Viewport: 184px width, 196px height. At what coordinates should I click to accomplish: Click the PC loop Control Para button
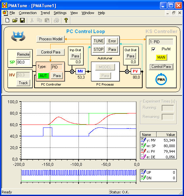(x=51, y=52)
